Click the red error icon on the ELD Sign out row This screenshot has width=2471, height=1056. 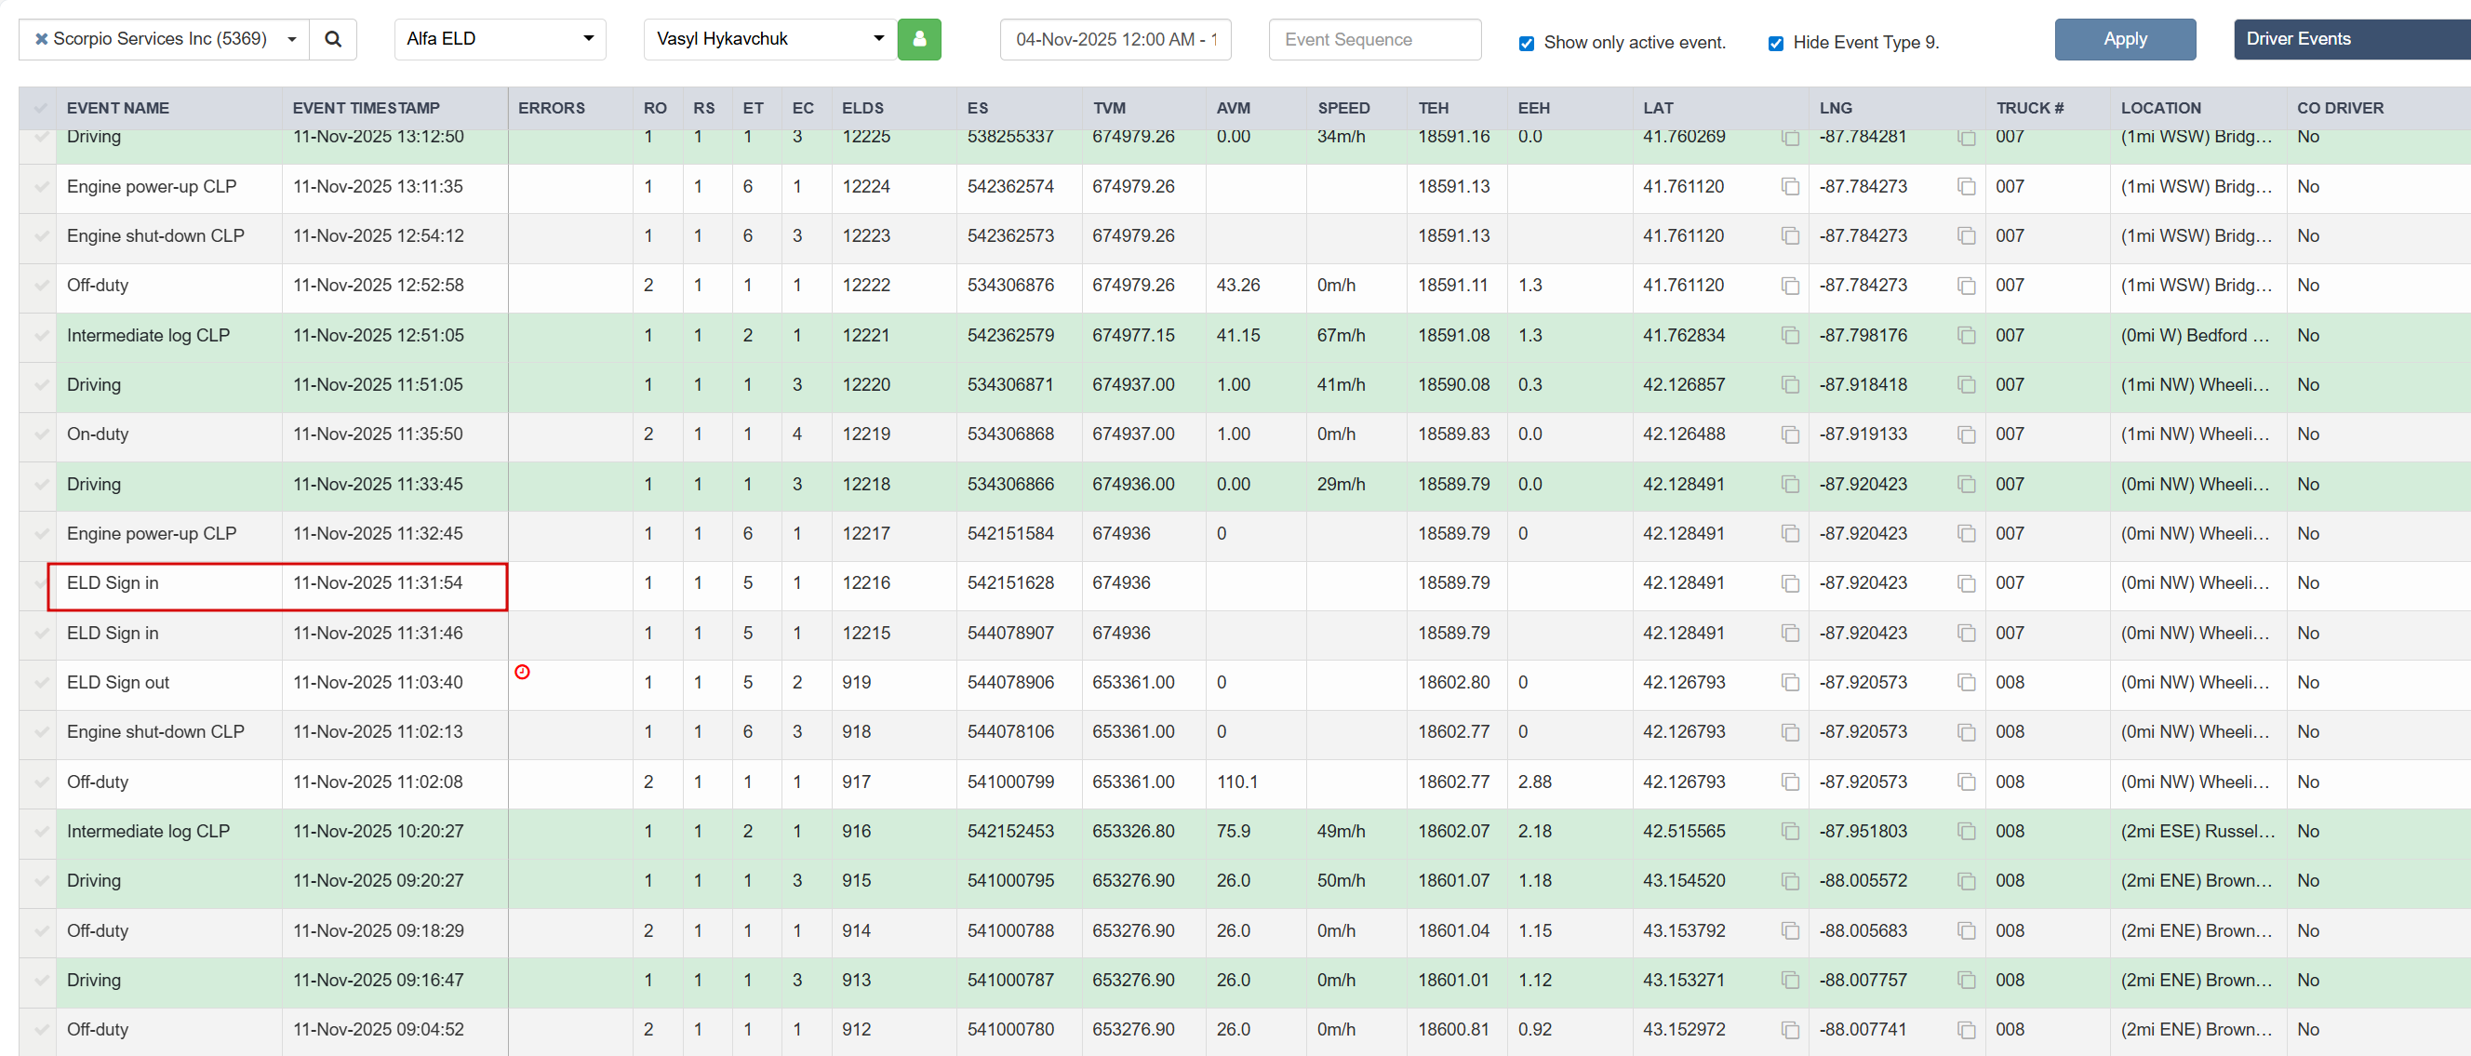coord(522,672)
